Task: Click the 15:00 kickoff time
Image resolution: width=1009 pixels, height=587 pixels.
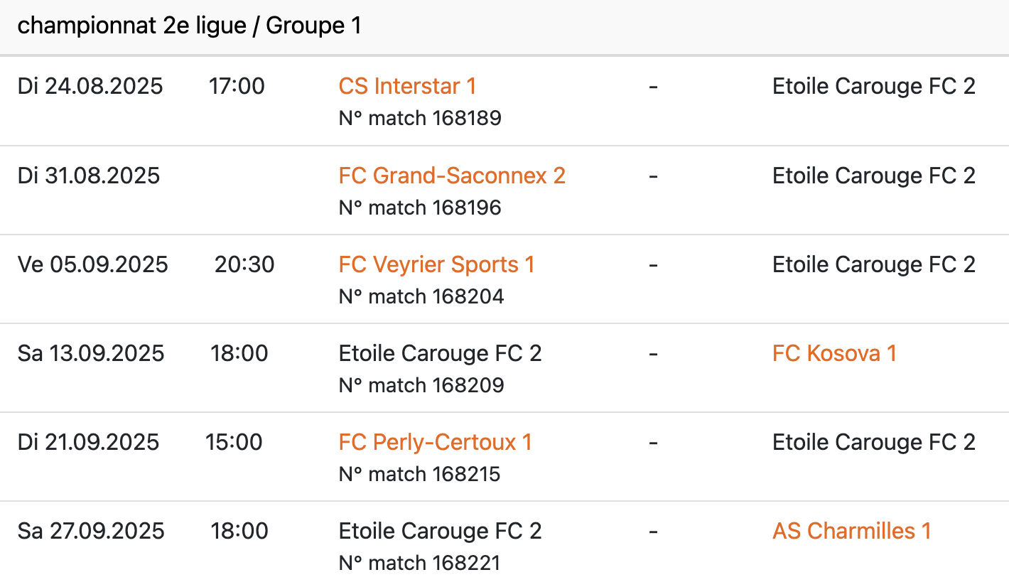Action: click(234, 442)
